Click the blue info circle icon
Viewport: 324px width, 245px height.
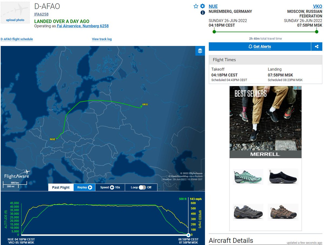pos(203,13)
